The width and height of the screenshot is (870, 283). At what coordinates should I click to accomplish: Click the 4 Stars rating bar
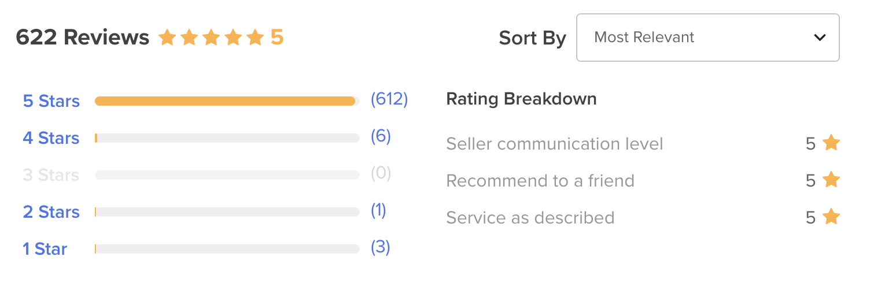(x=227, y=138)
